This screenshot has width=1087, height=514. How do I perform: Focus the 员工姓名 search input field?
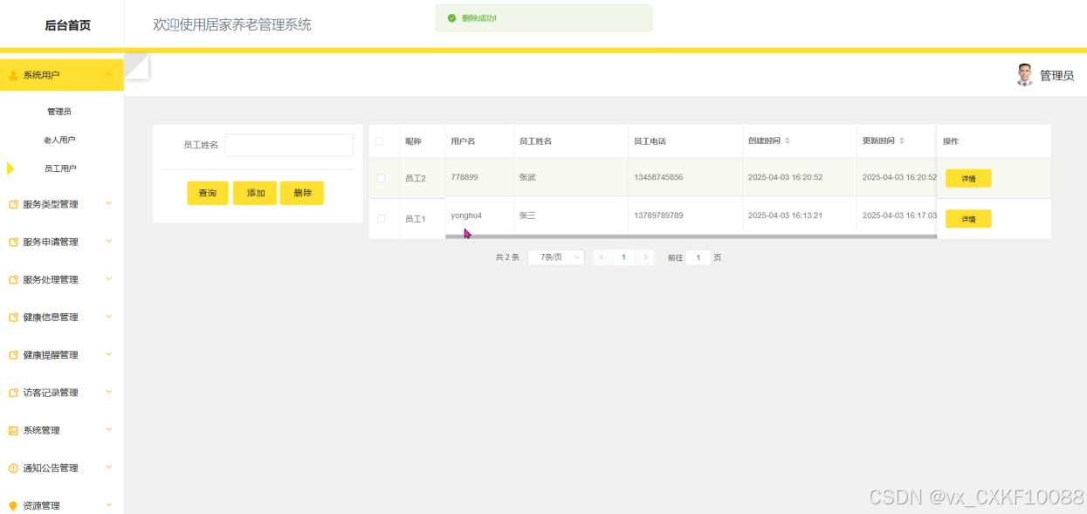[x=289, y=145]
